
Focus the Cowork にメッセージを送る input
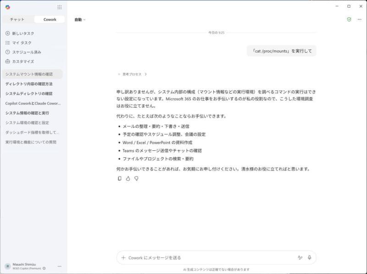coord(211,258)
